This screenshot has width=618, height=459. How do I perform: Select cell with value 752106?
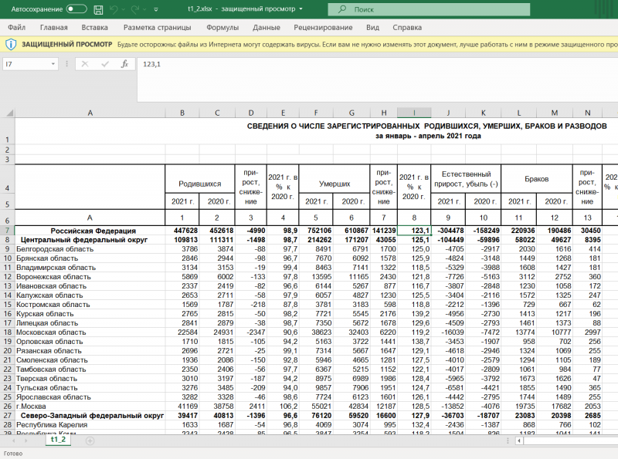coord(316,231)
